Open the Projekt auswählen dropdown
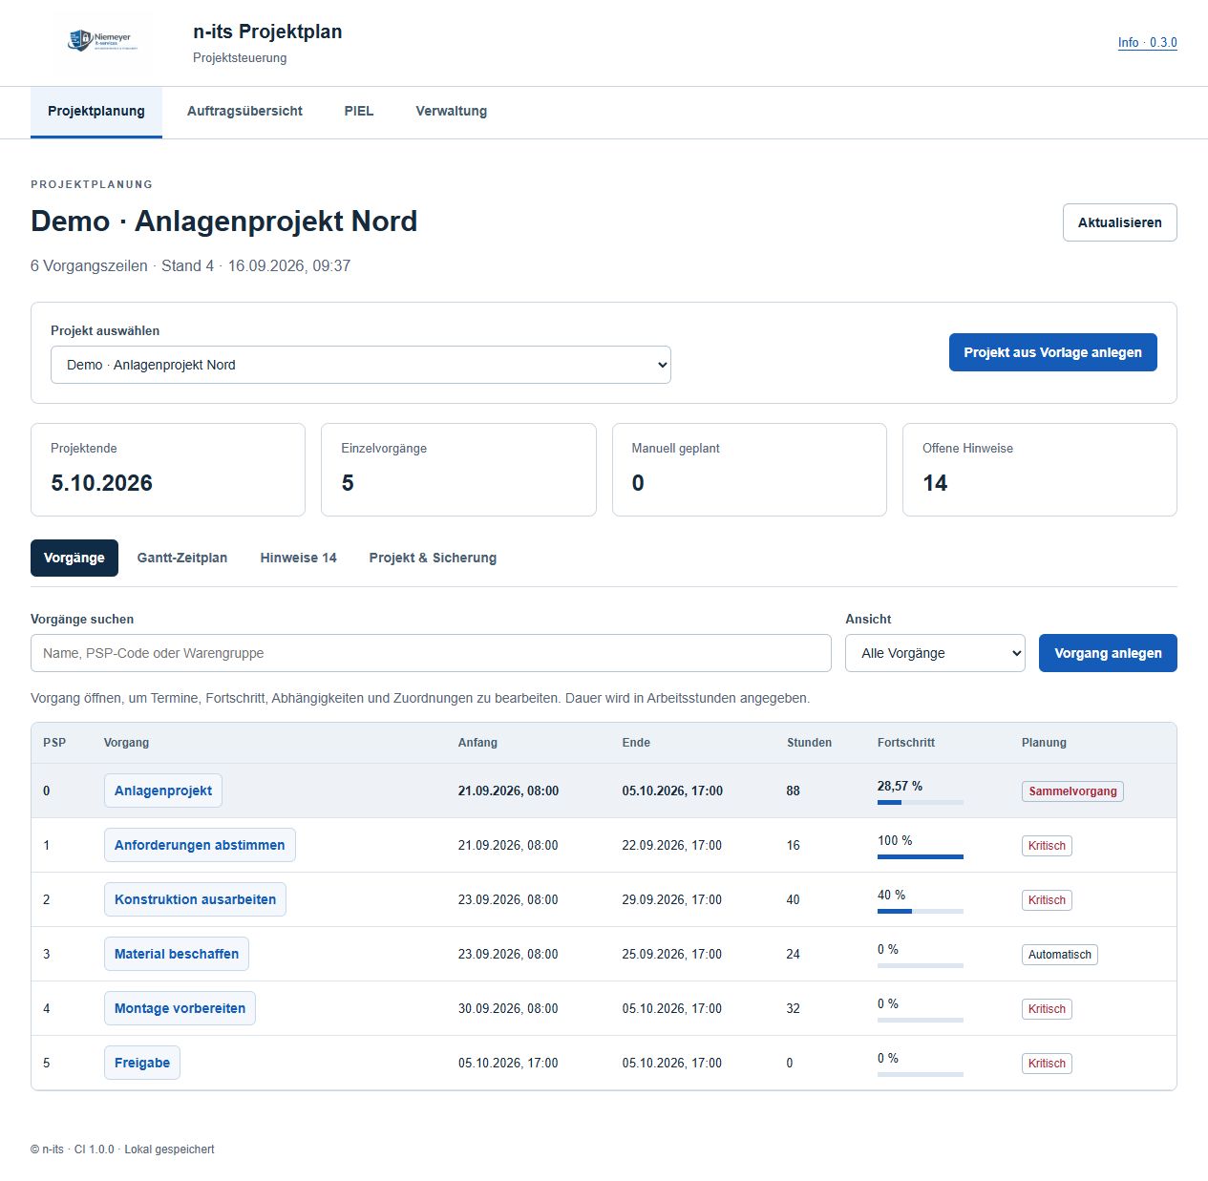 click(361, 365)
